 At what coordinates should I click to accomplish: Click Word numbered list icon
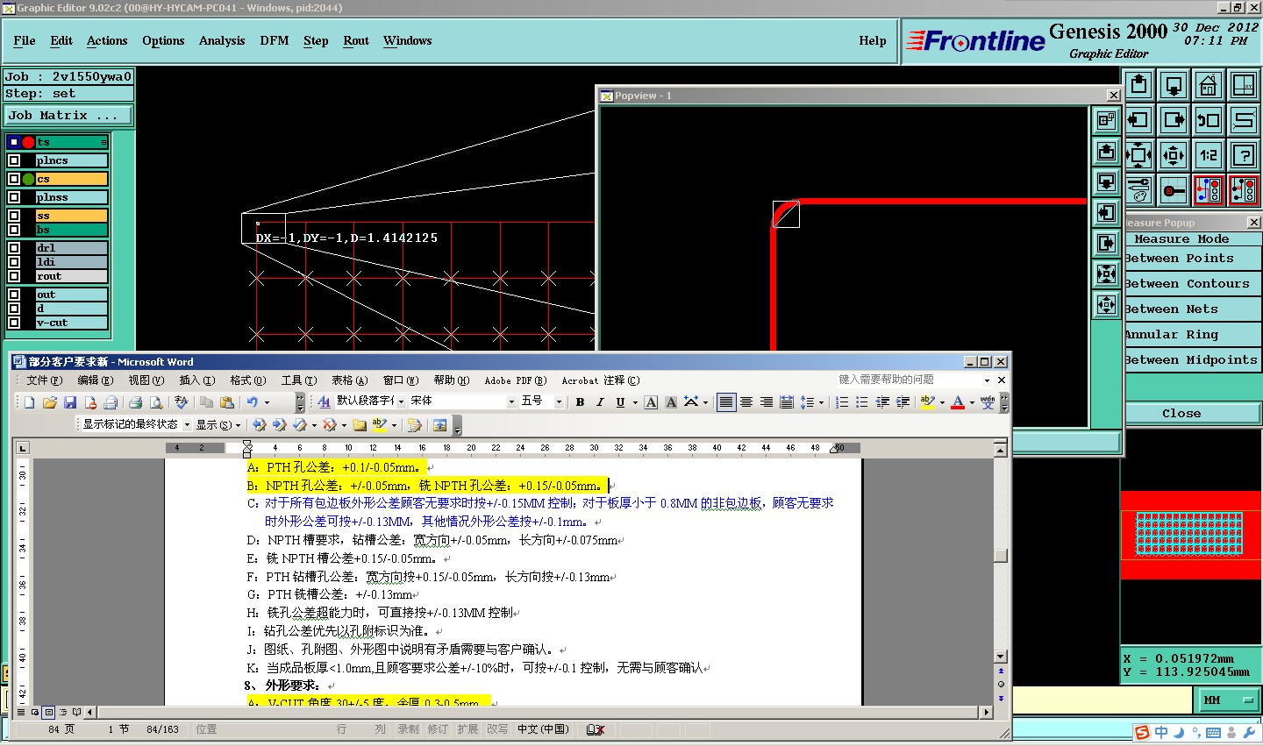[x=842, y=402]
